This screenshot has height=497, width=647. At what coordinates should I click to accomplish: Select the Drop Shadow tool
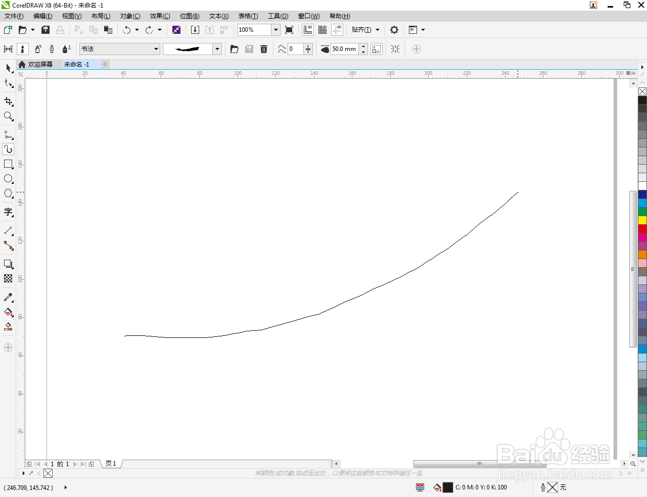[8, 264]
